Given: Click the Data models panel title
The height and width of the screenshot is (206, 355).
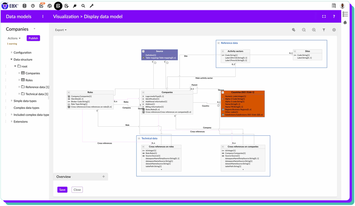Looking at the screenshot, I should [x=18, y=16].
